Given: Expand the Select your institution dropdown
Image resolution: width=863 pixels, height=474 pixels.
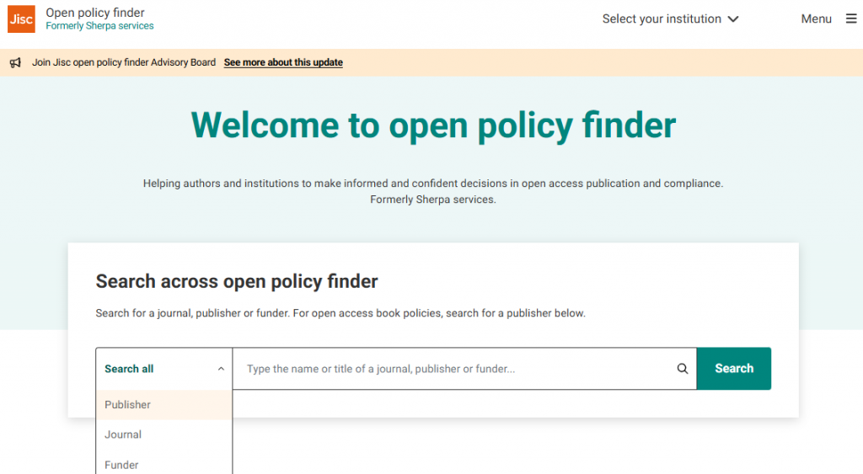Looking at the screenshot, I should [670, 19].
